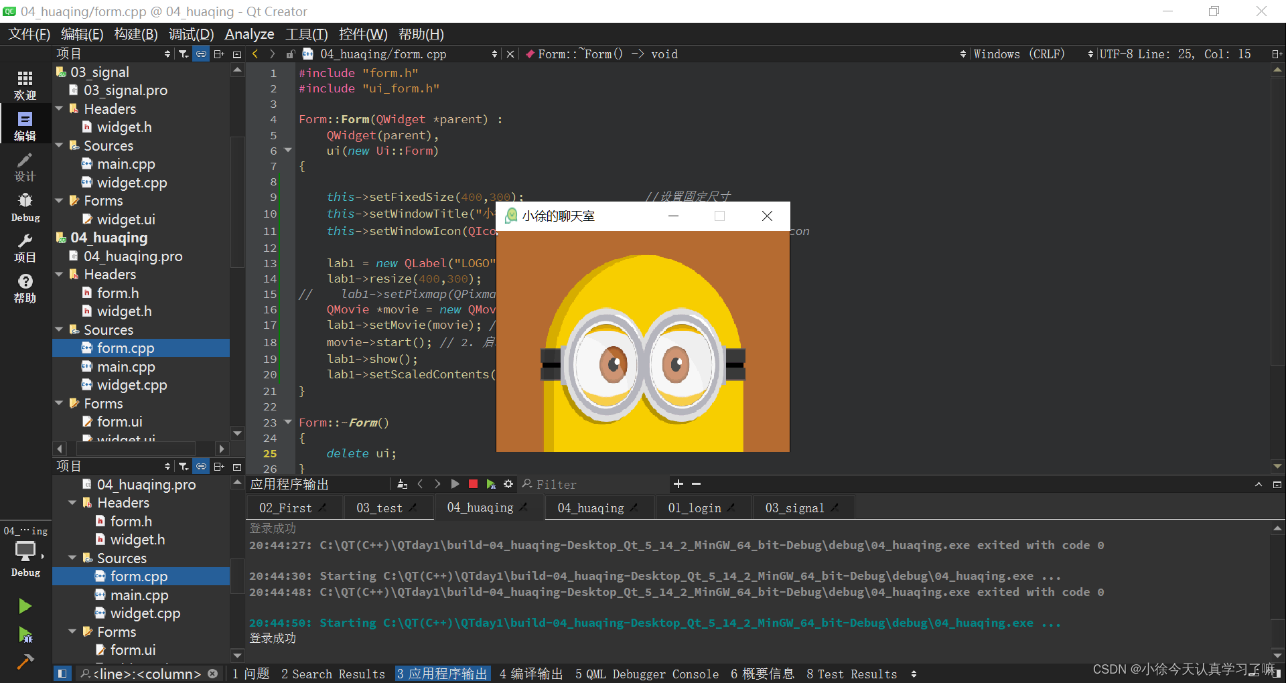Open the 编辑(E) menu
Screen dimensions: 1286x683
[82, 34]
